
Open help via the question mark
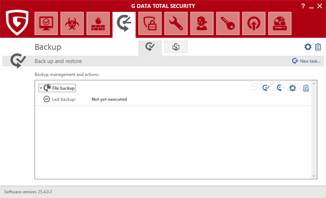tap(303, 6)
